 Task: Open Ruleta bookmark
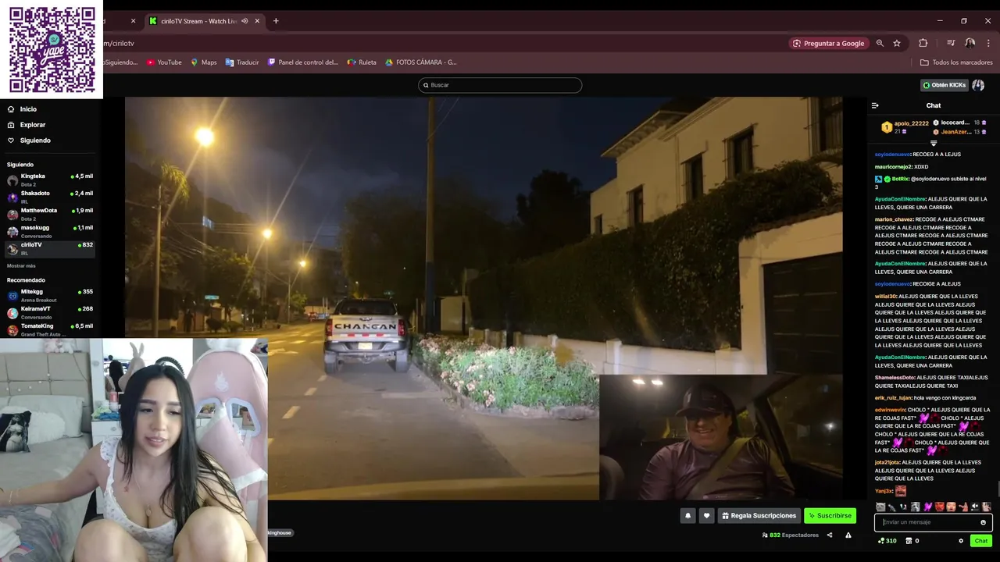click(362, 62)
